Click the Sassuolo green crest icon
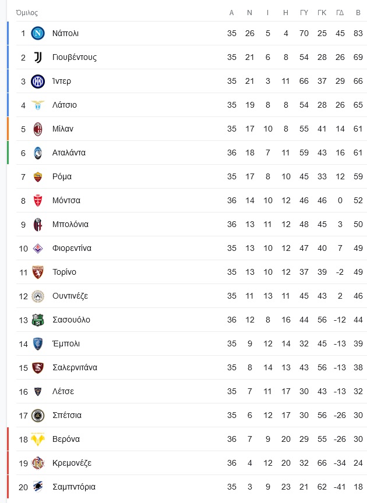The image size is (367, 503). click(x=37, y=320)
